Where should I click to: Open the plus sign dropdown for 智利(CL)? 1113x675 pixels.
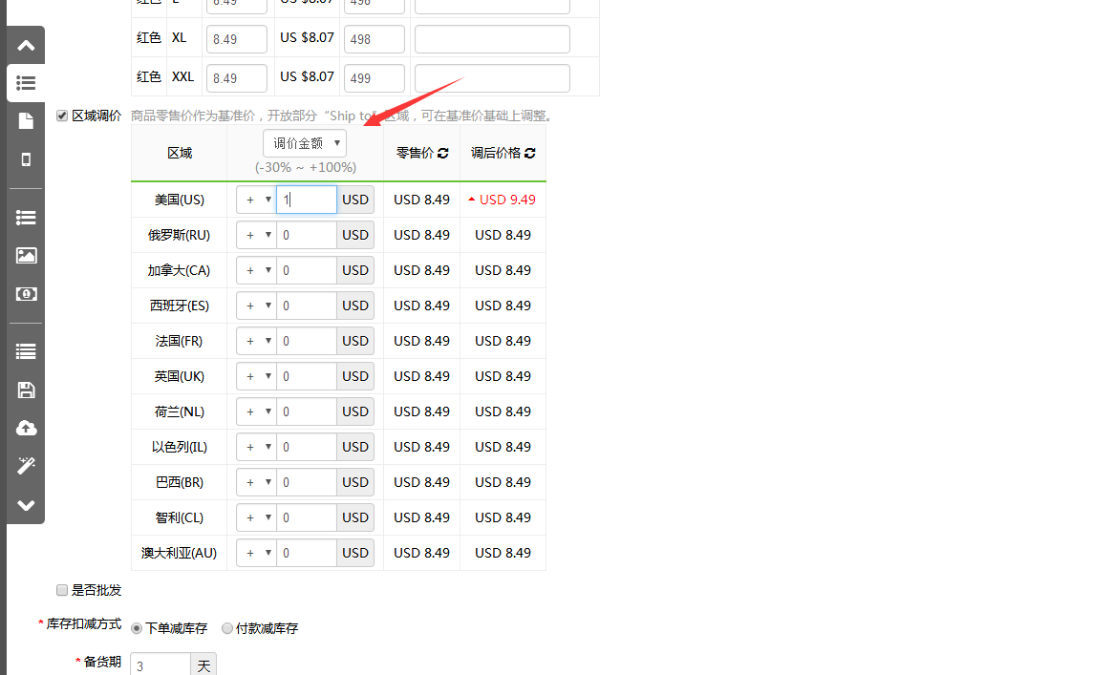coord(256,517)
